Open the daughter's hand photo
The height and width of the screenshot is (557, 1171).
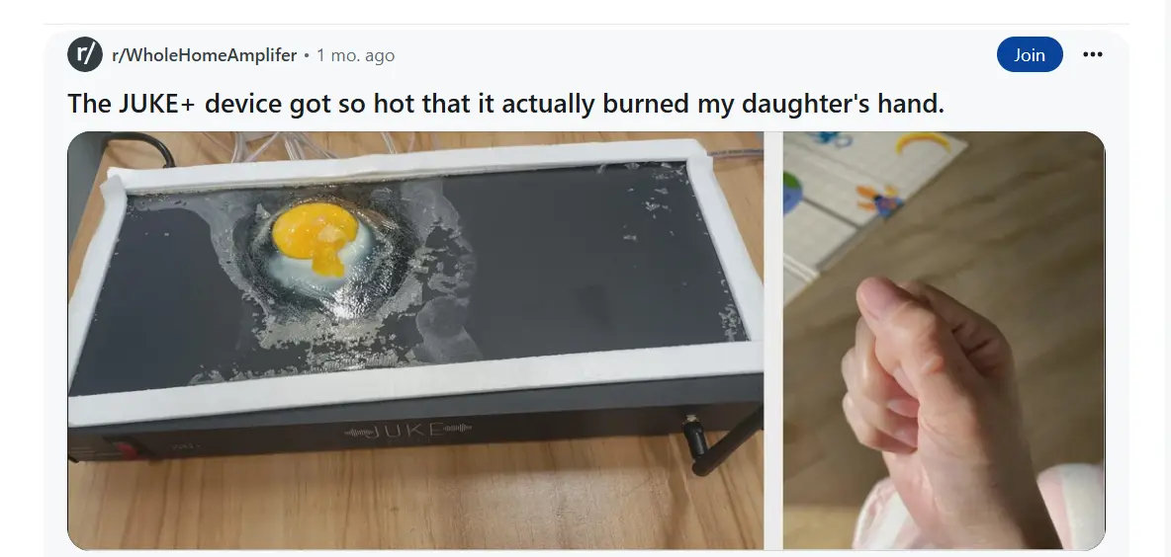pos(944,340)
